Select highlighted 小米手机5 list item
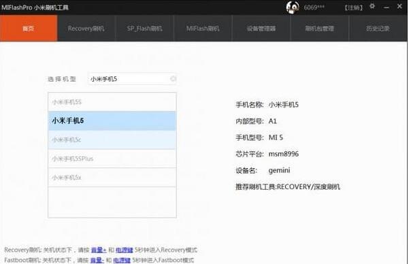 (x=112, y=121)
